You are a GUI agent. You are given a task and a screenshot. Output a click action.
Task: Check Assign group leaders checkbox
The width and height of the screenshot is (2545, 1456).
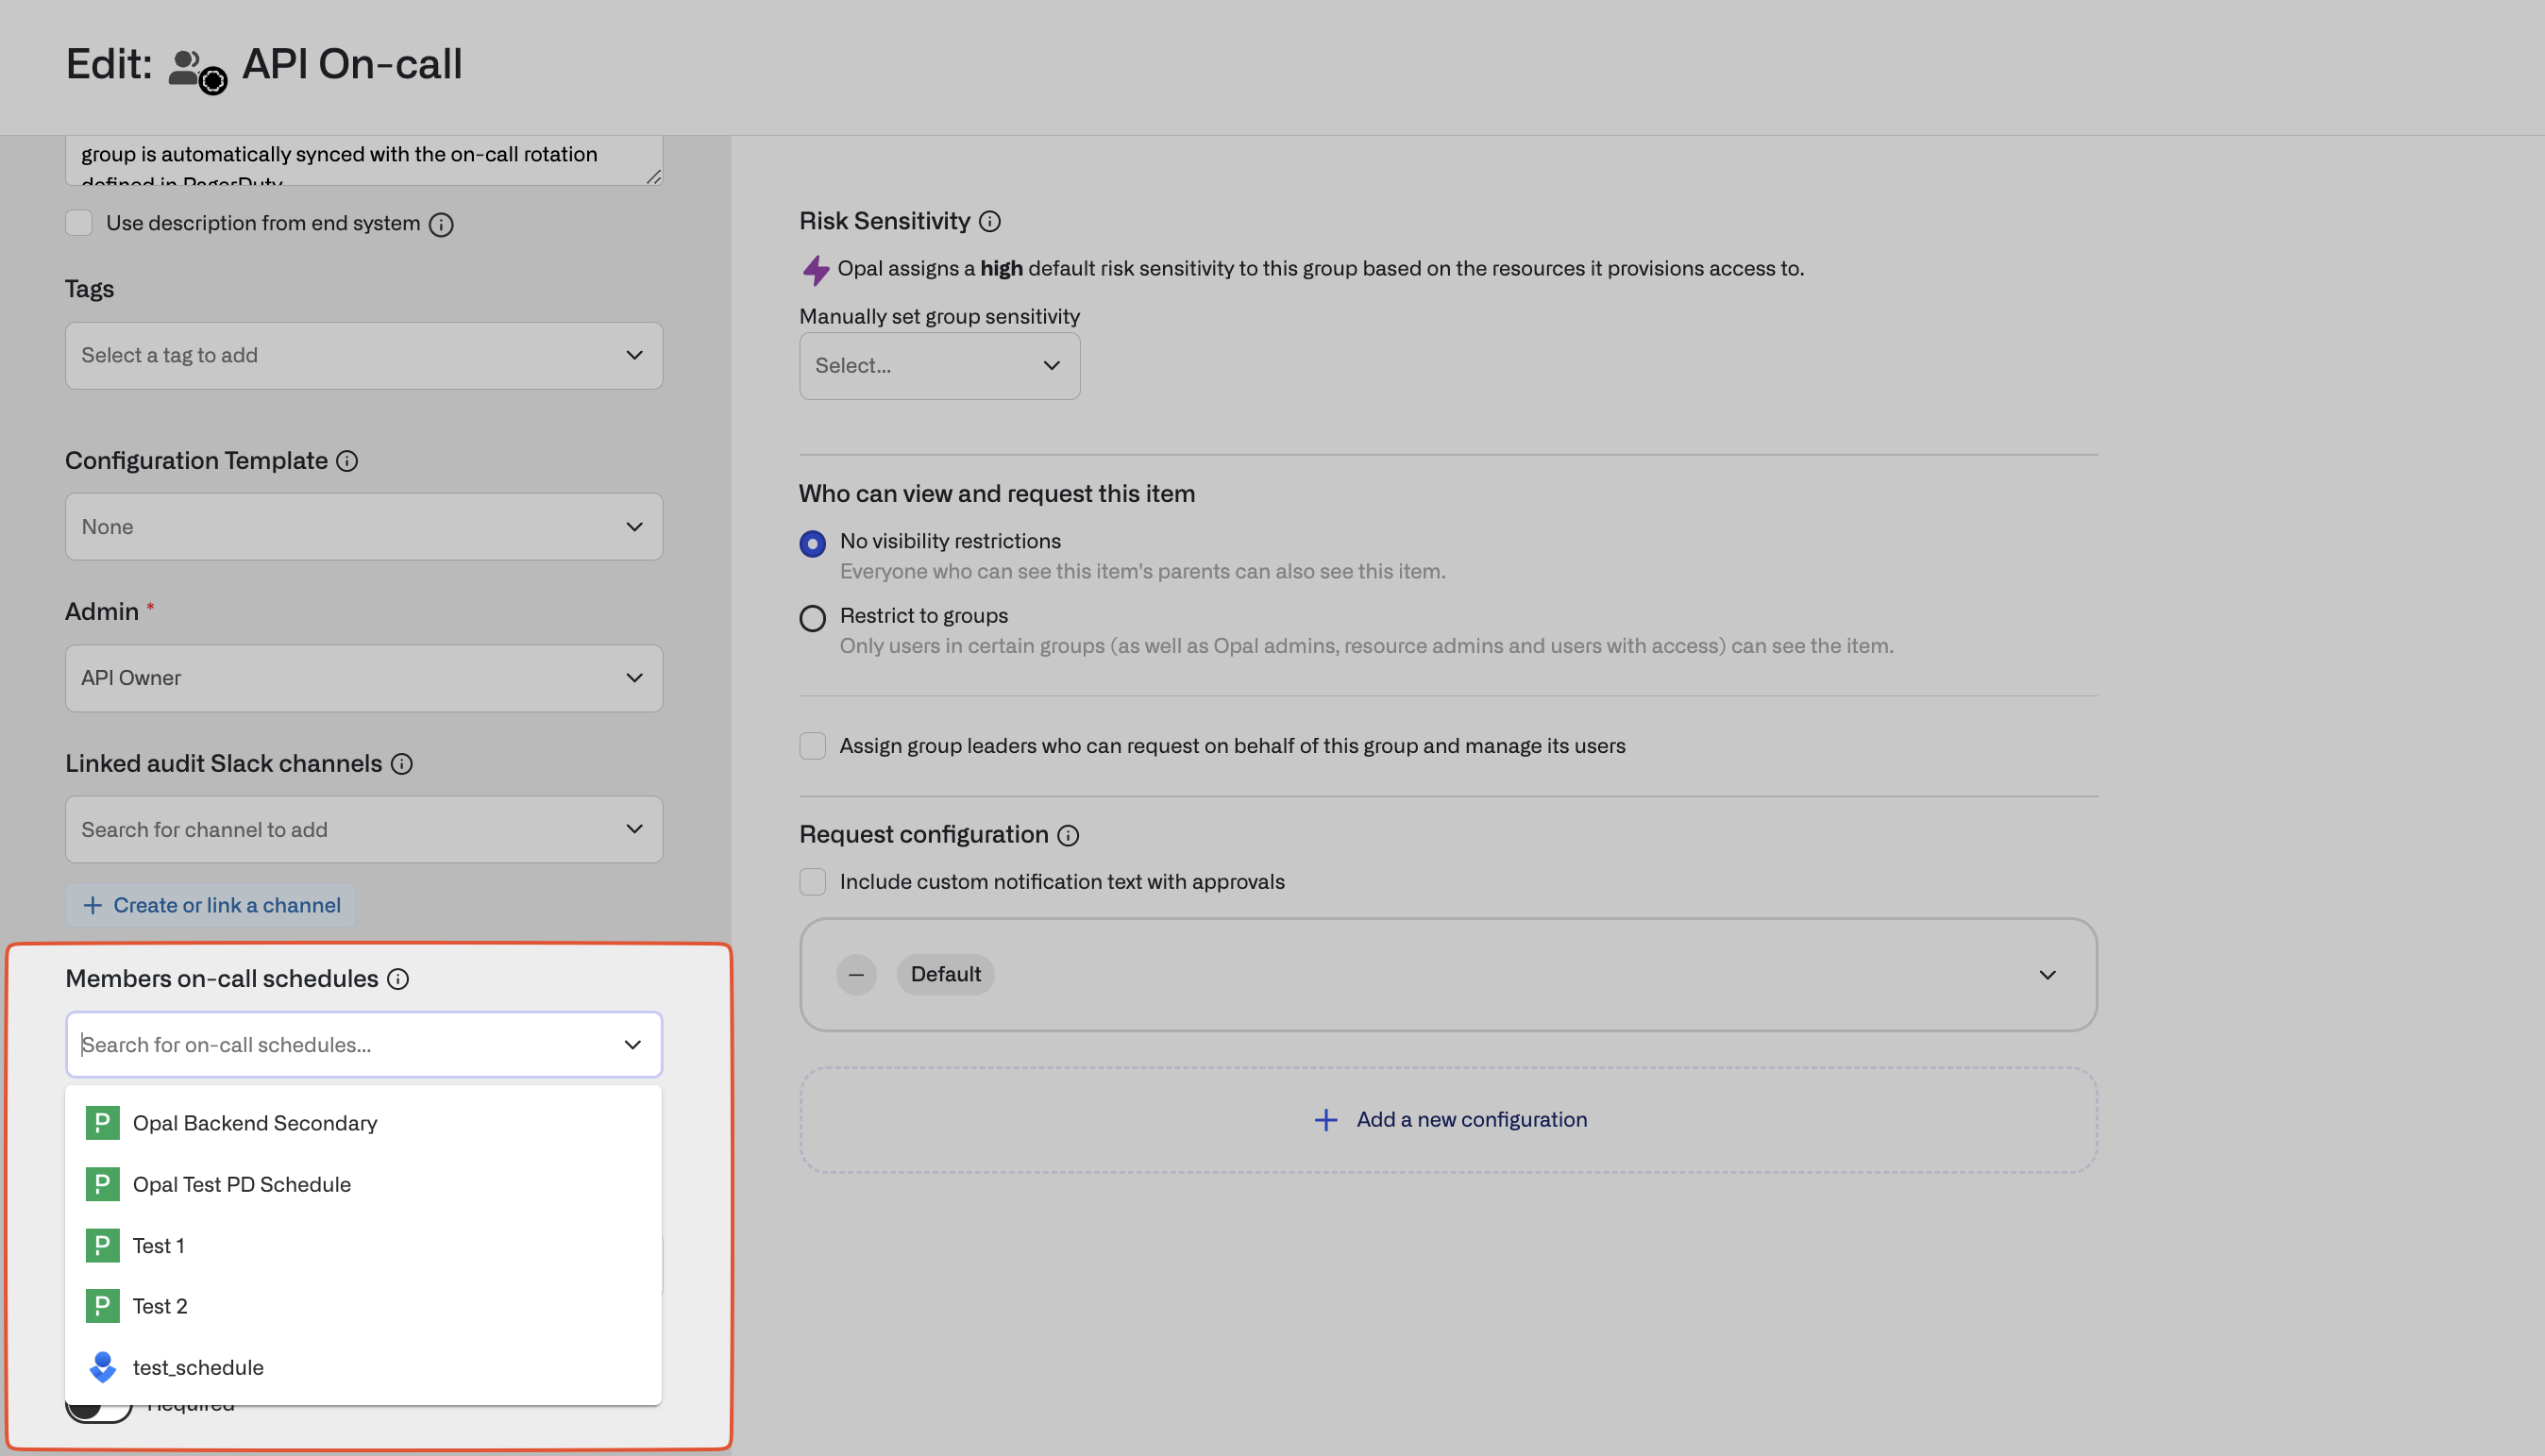[x=811, y=746]
